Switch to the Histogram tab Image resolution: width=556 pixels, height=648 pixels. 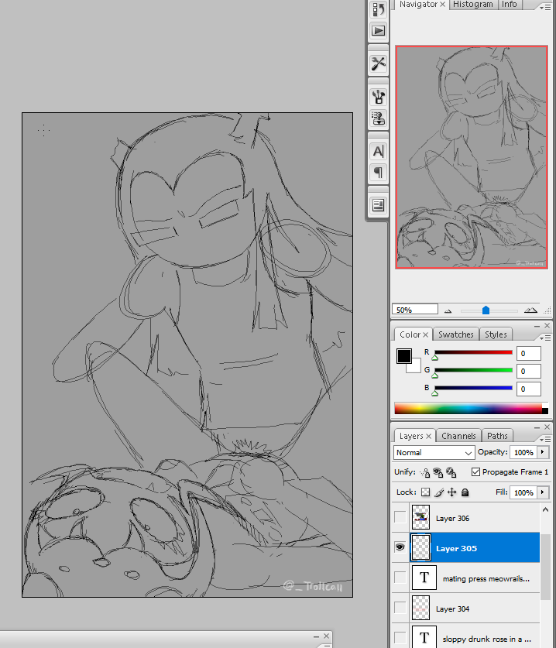(473, 4)
